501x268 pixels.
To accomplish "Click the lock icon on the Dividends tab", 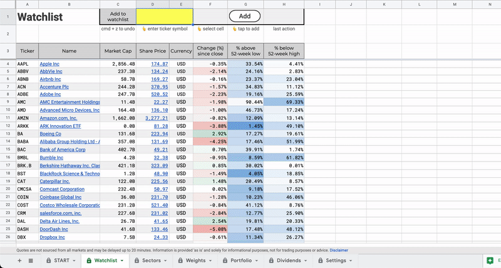I will click(271, 260).
